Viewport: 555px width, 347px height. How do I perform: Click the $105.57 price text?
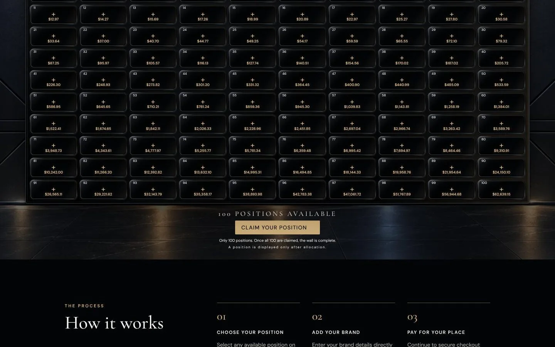[x=153, y=63]
